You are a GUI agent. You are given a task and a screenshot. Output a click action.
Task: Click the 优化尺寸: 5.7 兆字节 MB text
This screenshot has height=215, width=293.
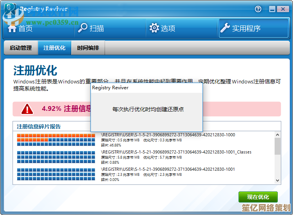click(163, 157)
